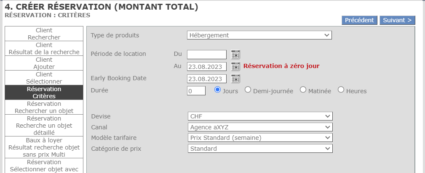Expand the Type de produits dropdown

point(259,35)
